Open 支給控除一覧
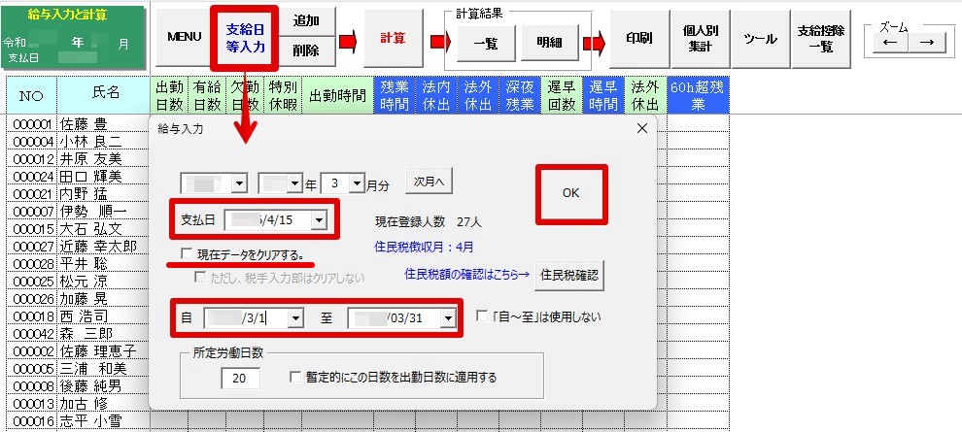Screen dimensions: 962x432 tap(821, 39)
